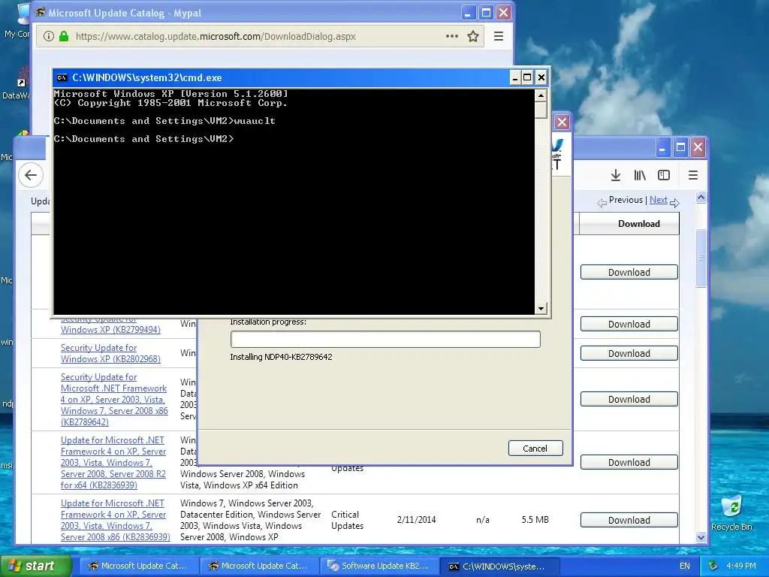Download KB2836939 x86 5.5 MB update
The image size is (769, 577).
[x=629, y=520]
